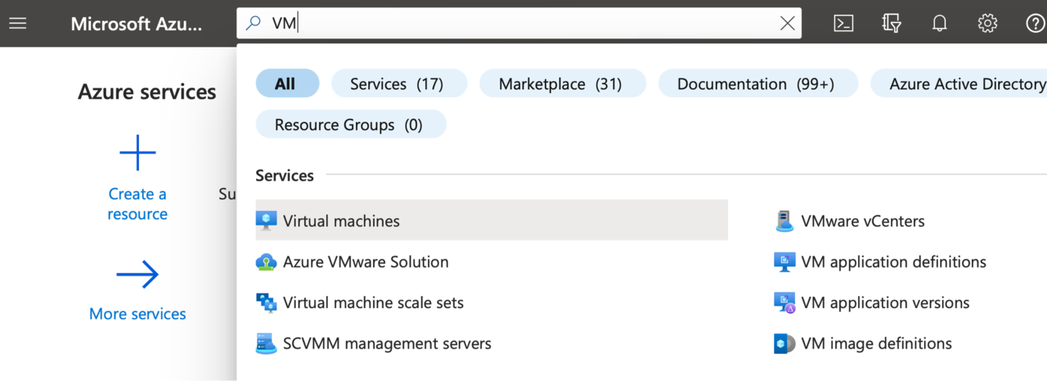
Task: Click the VM application definitions icon
Action: [x=784, y=262]
